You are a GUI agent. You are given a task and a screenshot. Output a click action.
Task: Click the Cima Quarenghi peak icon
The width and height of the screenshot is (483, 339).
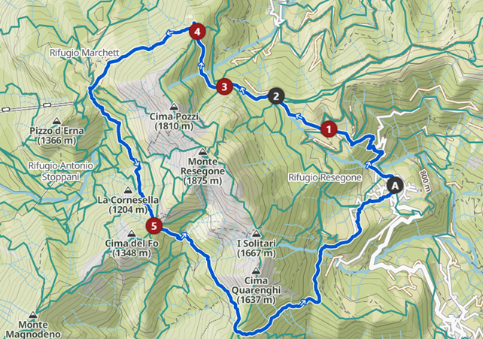[x=256, y=271]
